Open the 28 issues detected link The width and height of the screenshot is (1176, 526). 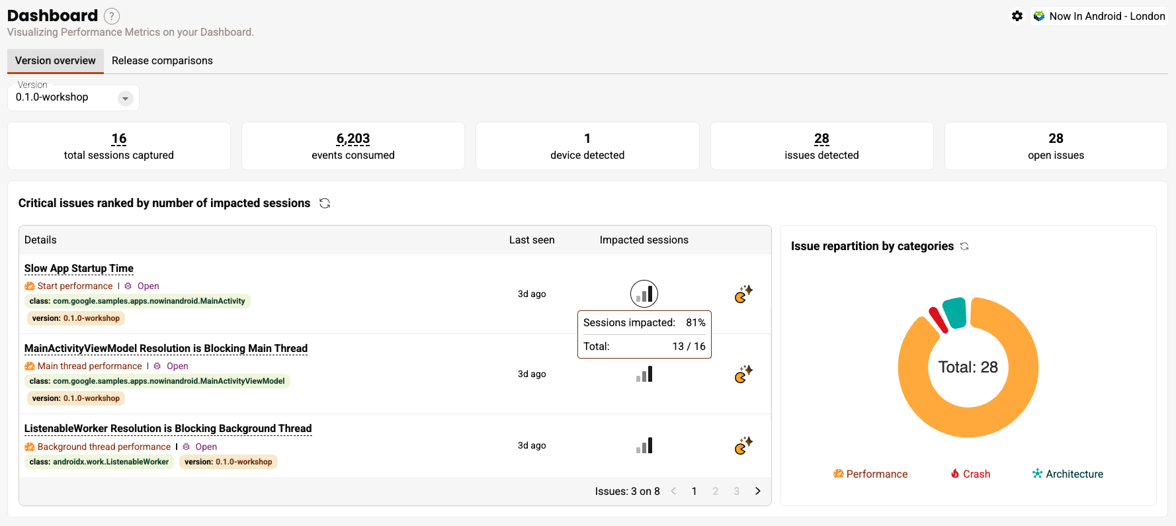point(821,139)
